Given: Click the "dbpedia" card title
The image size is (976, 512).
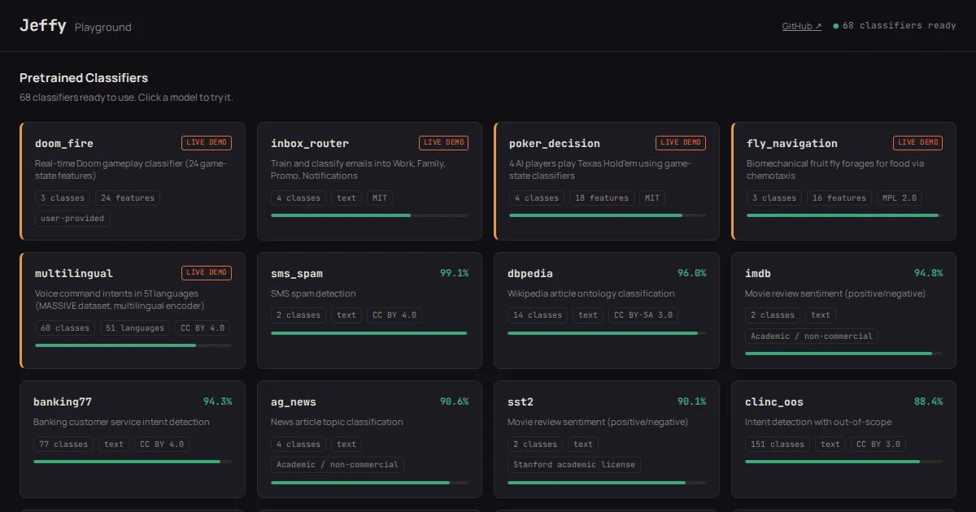Looking at the screenshot, I should [530, 274].
